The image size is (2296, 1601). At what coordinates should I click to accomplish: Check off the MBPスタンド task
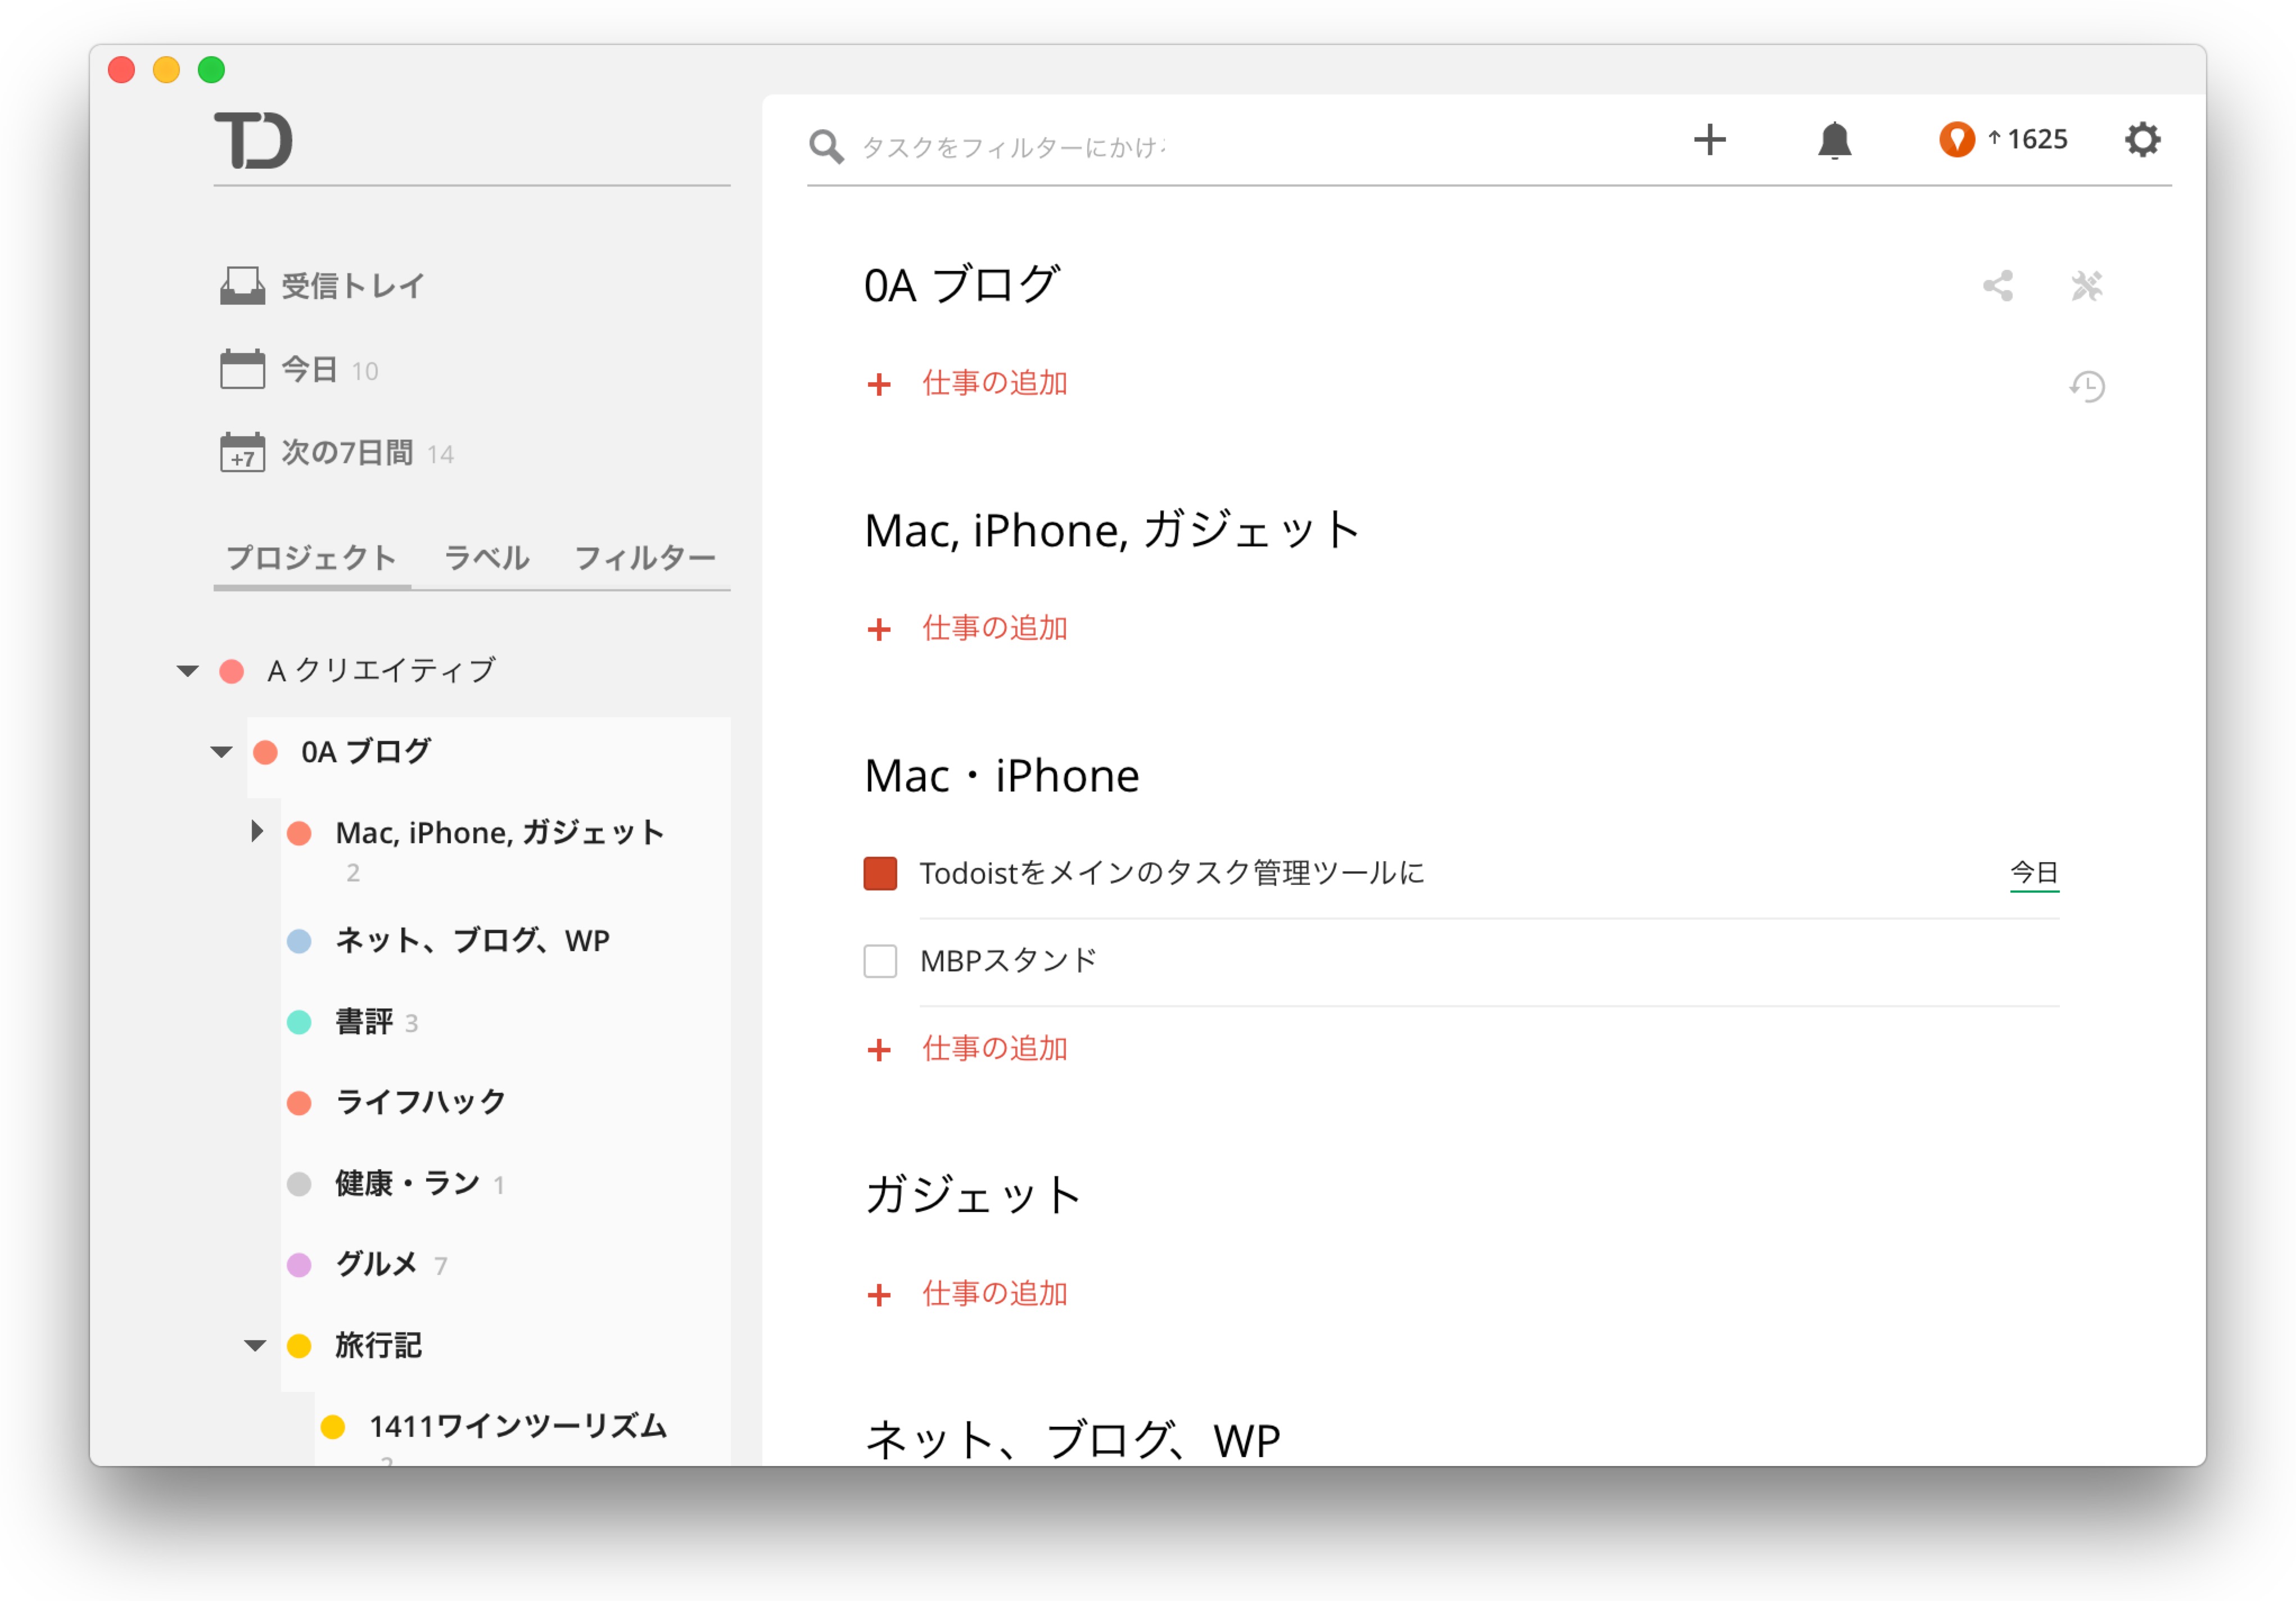[880, 961]
